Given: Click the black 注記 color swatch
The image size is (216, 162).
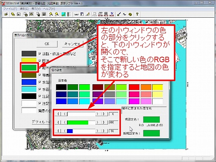Looking at the screenshot, I should tap(29, 96).
